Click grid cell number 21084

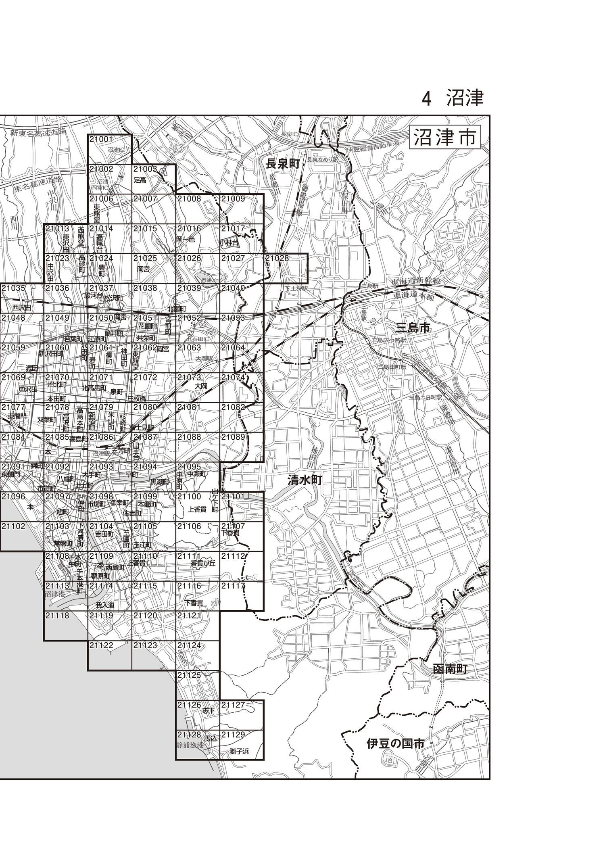point(13,437)
